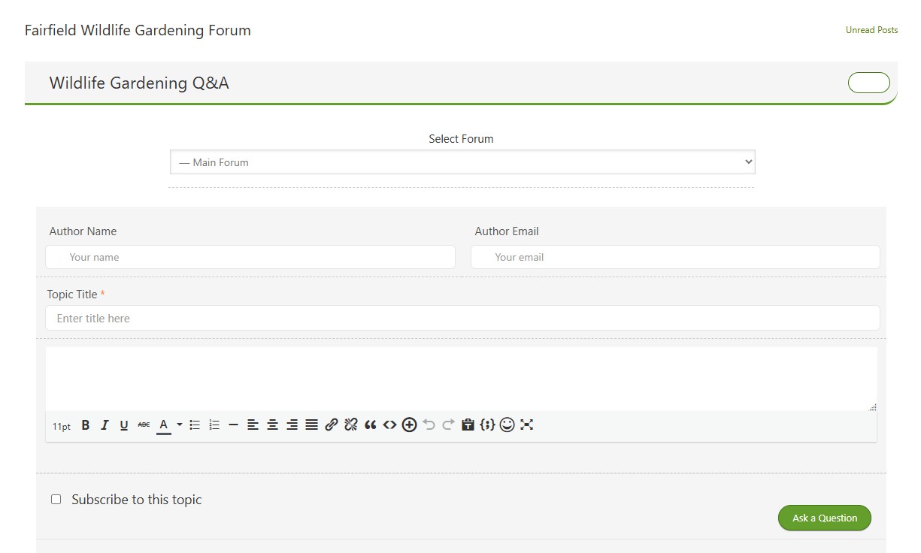Viewport: 921px width, 553px height.
Task: Toggle italic formatting in the editor
Action: point(105,425)
